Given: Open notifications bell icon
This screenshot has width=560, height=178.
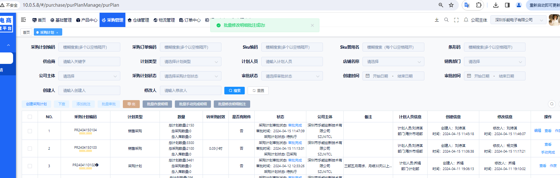Looking at the screenshot, I should click(466, 20).
